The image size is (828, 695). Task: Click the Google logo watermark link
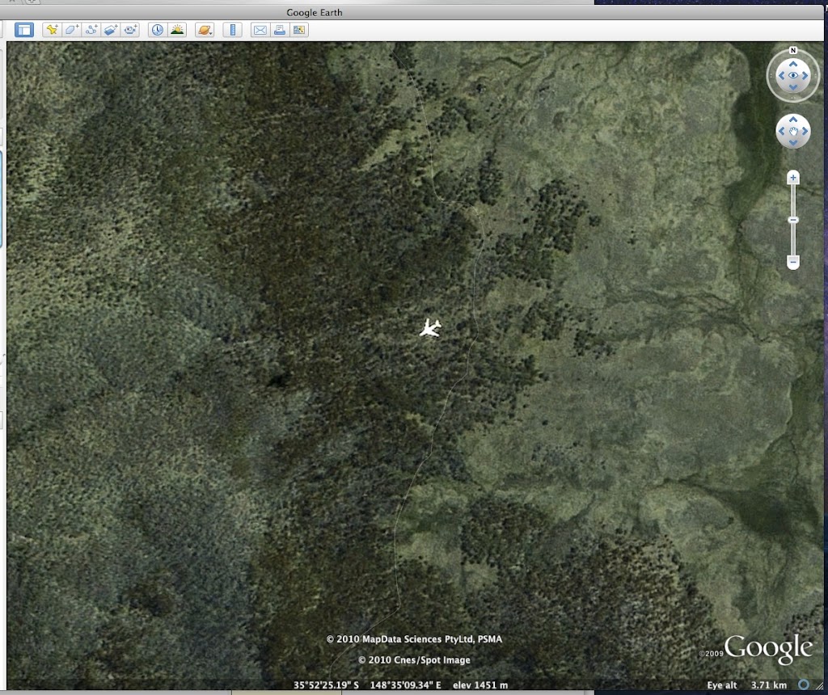click(768, 649)
